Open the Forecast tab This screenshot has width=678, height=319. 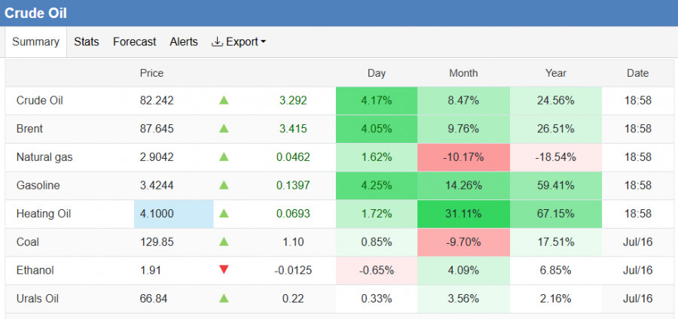point(135,42)
